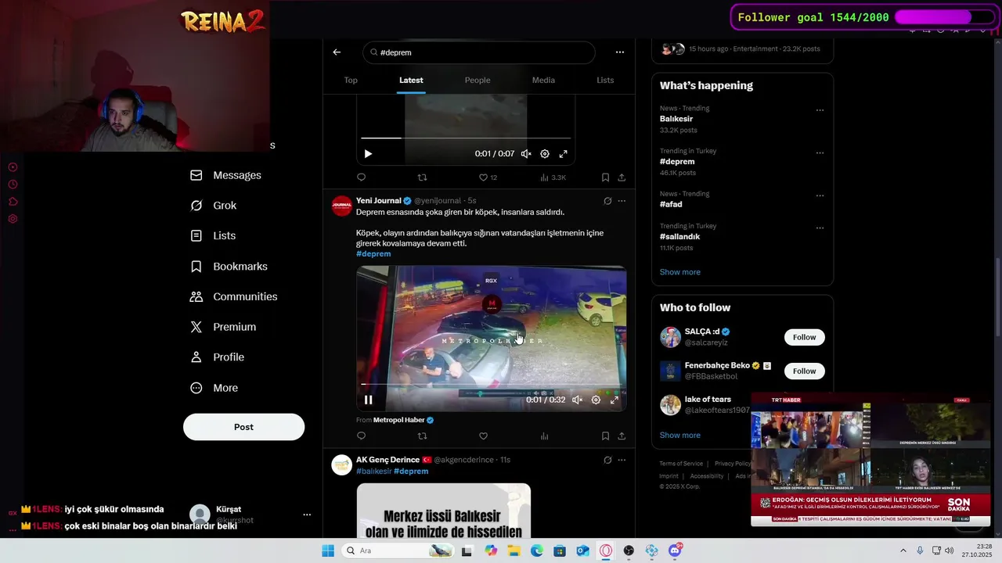Open search options menu next to #deprem field

pos(620,52)
